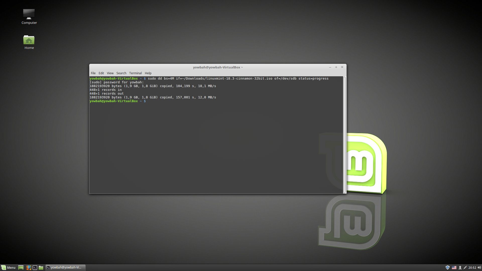Viewport: 482px width, 271px height.
Task: Click the Show Desktop panel icon
Action: [21, 267]
